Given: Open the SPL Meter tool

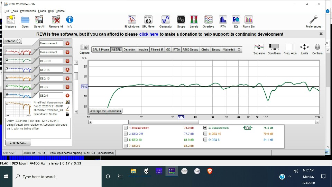Looking at the screenshot, I should [x=148, y=21].
